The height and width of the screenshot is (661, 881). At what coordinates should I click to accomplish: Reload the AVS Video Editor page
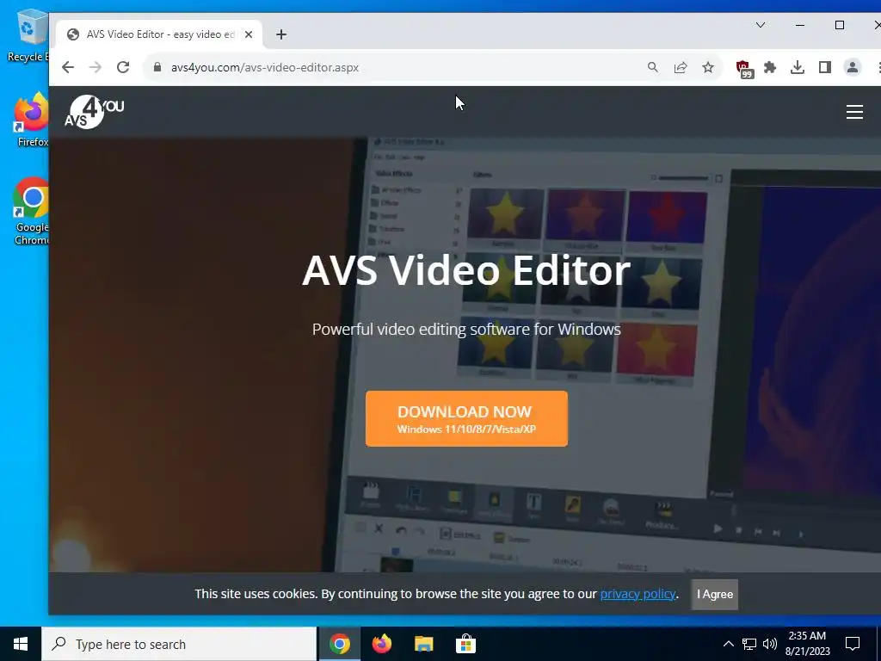click(x=123, y=67)
